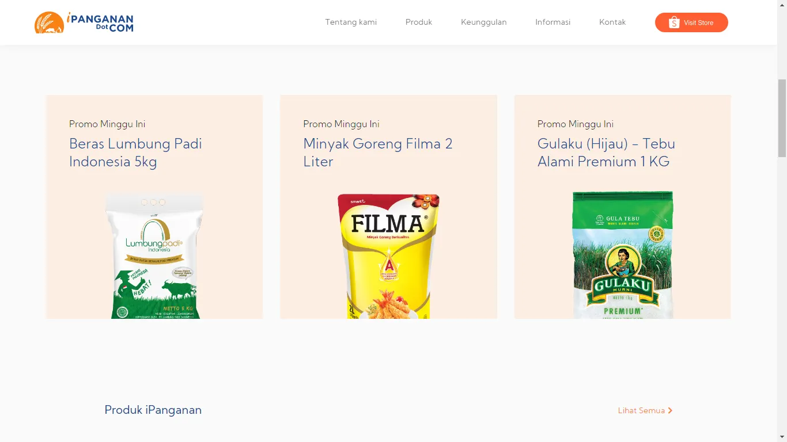The height and width of the screenshot is (442, 787).
Task: Click the Lumbung Padi rice bag image
Action: [154, 256]
